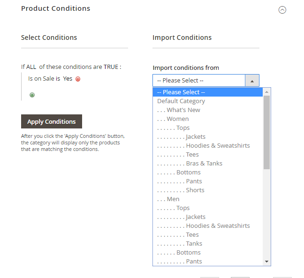Image resolution: width=304 pixels, height=278 pixels.
Task: Click the Yes value of Is on Sale
Action: tap(68, 79)
